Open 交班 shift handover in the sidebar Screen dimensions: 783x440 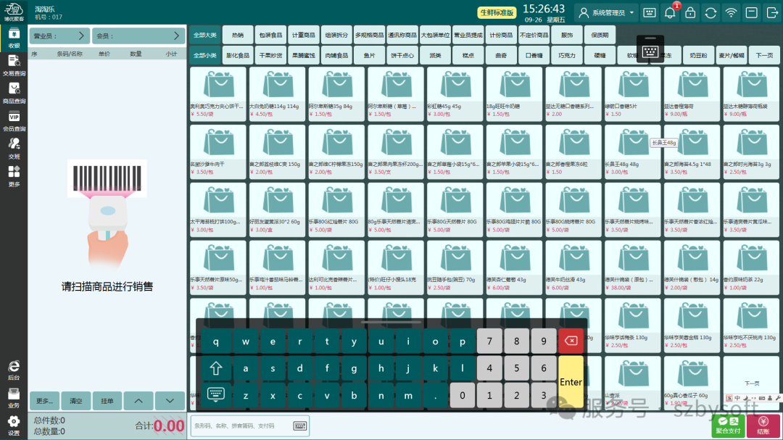click(x=14, y=149)
